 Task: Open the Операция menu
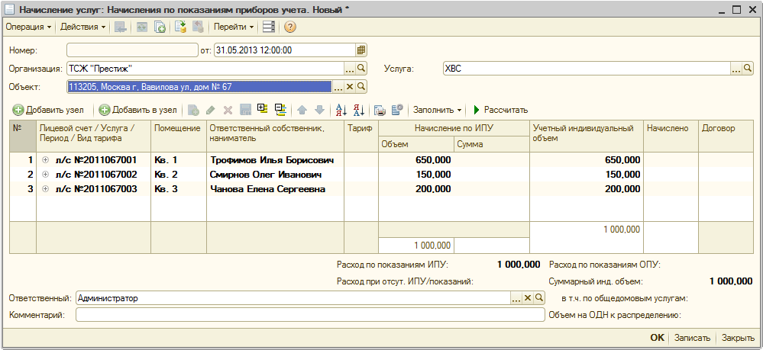tap(28, 27)
